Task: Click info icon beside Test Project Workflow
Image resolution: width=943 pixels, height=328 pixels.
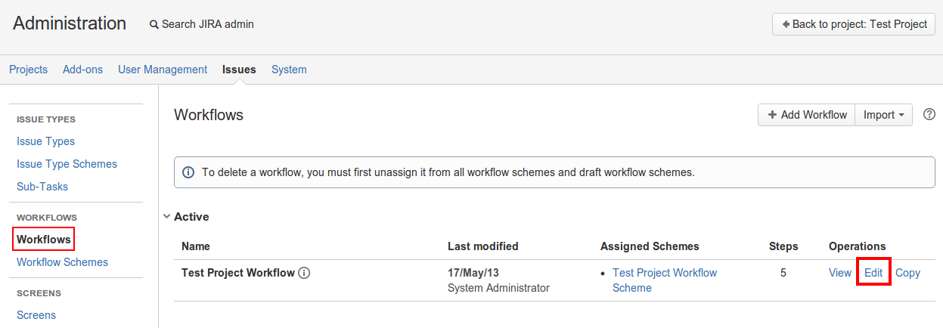Action: click(304, 273)
